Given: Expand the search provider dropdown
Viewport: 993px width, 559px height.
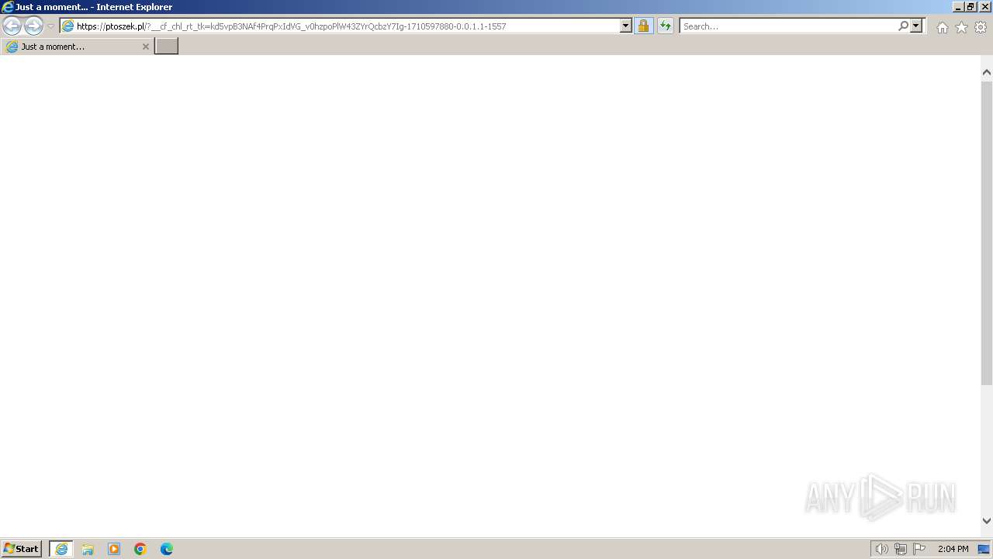Looking at the screenshot, I should (916, 26).
